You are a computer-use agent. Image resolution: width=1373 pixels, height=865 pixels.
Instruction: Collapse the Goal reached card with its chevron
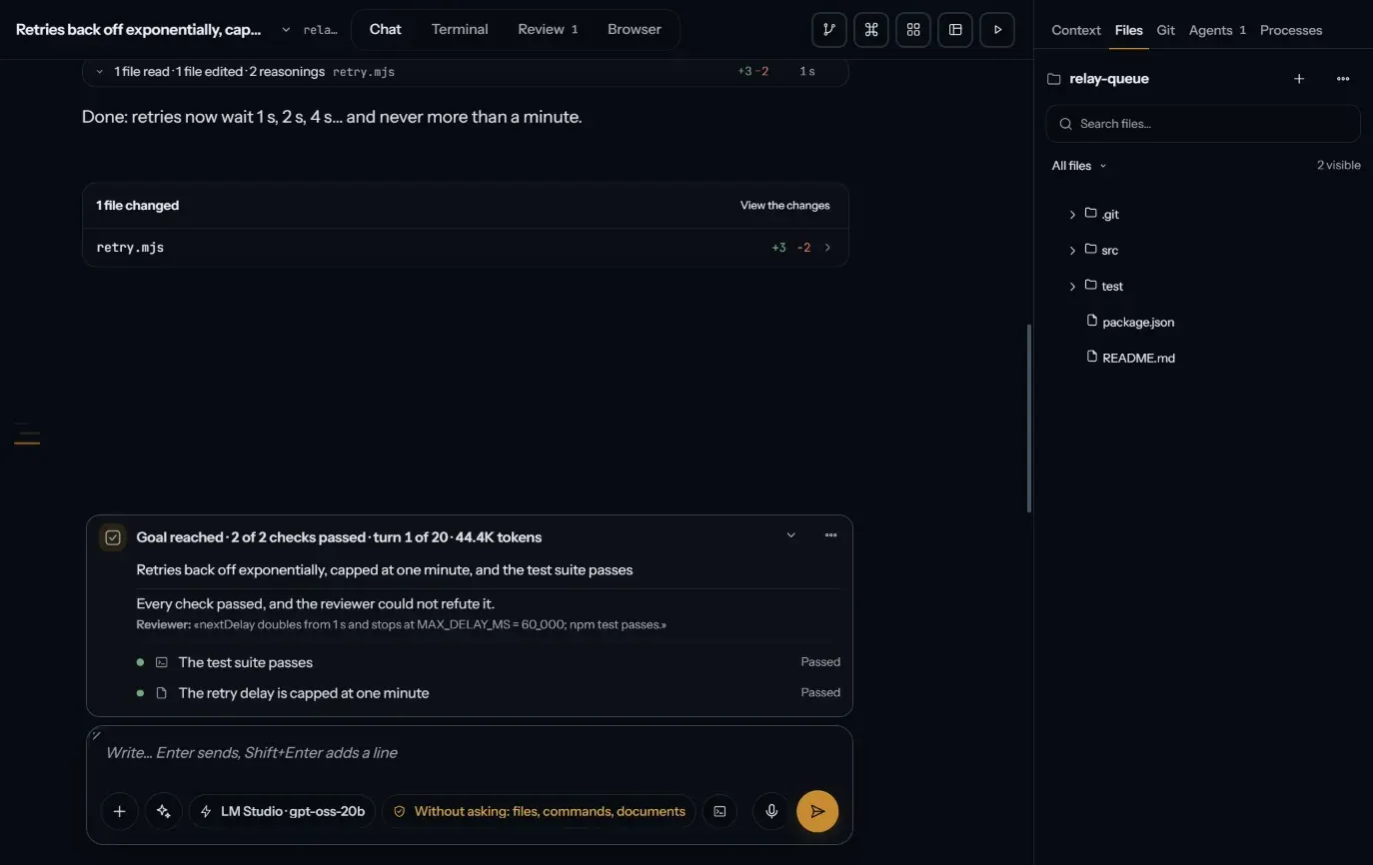pos(791,535)
